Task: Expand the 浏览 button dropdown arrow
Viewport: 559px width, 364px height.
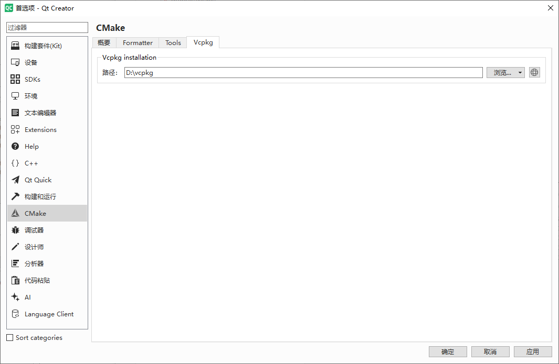Action: 520,73
